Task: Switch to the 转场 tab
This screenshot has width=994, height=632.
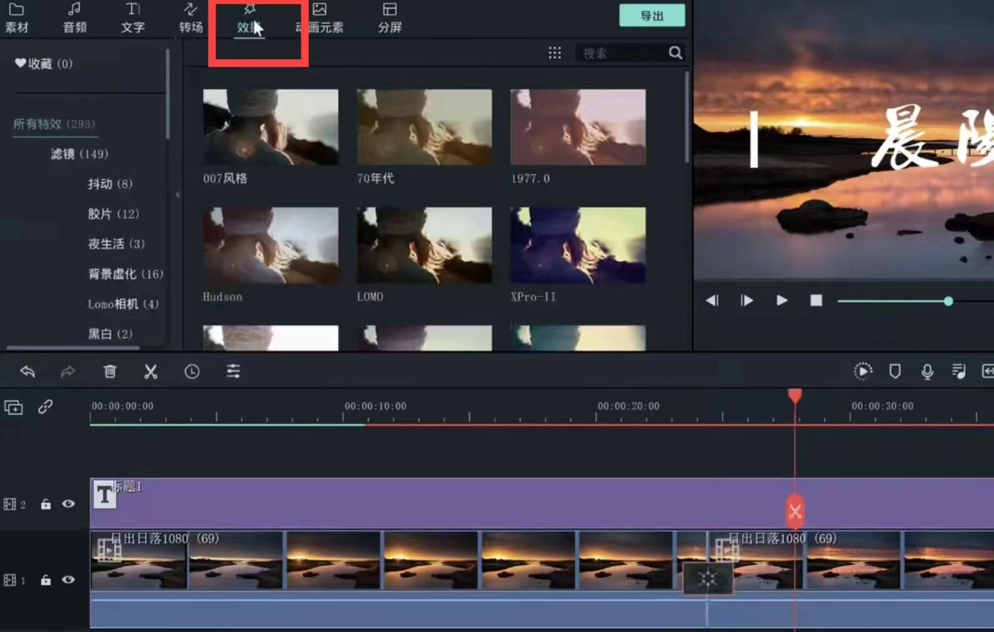Action: click(x=190, y=17)
